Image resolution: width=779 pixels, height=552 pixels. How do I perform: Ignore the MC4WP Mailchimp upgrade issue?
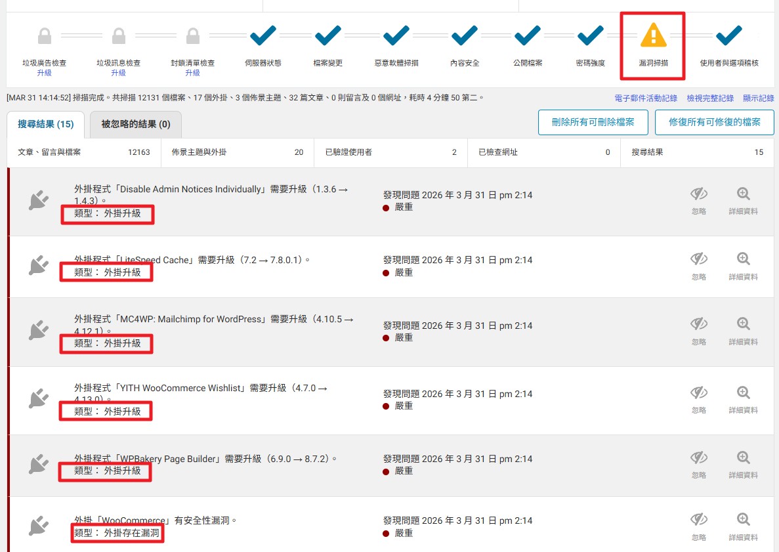click(699, 330)
